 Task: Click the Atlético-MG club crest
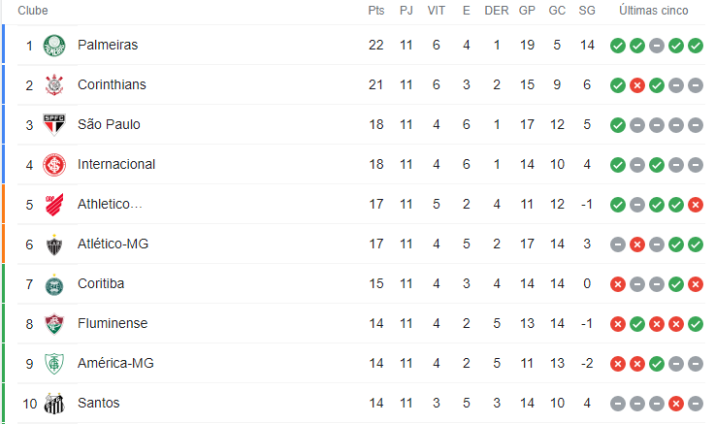coord(54,245)
